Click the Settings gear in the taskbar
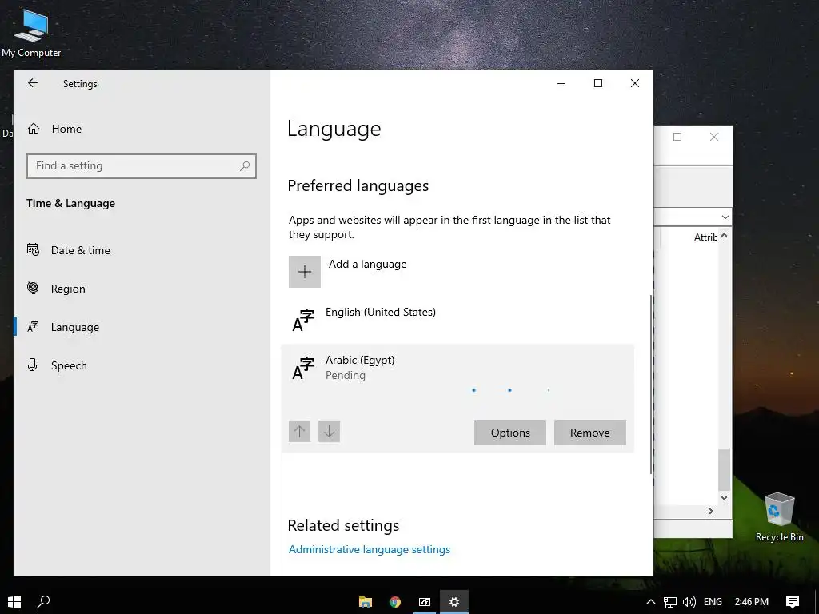Screen dimensions: 819x614 [x=454, y=602]
